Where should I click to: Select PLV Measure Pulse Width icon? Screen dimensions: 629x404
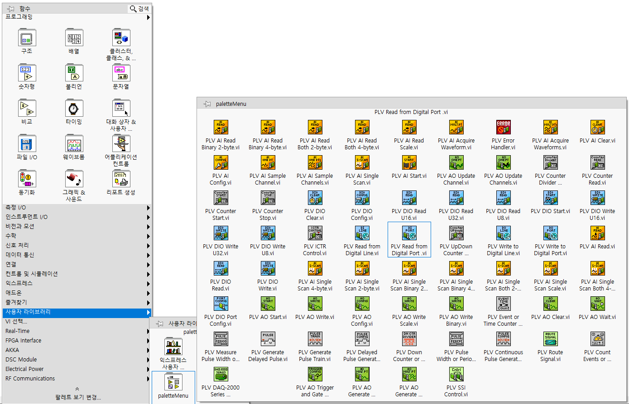221,339
